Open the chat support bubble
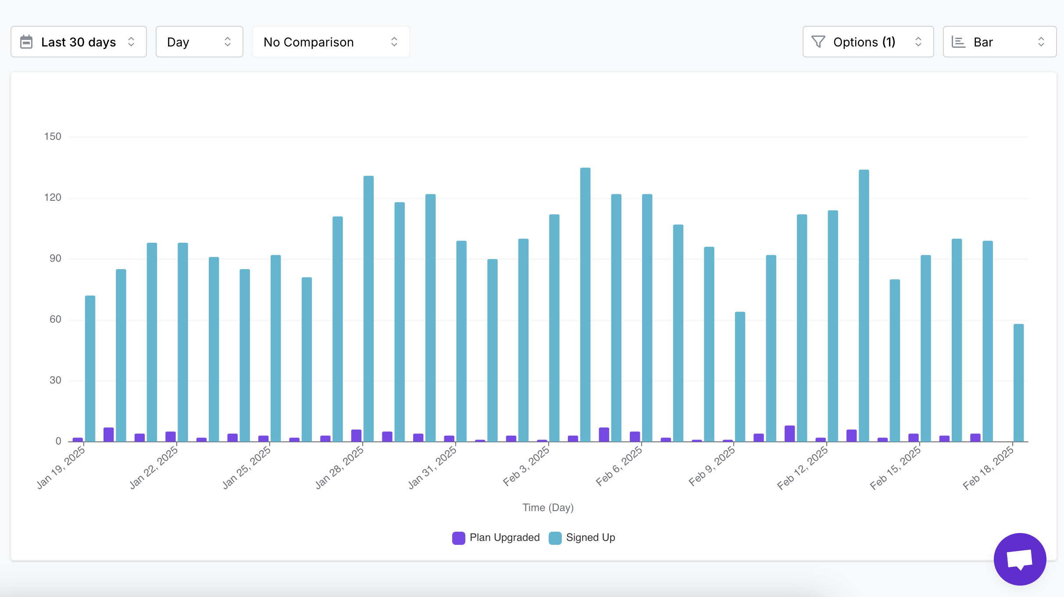The height and width of the screenshot is (597, 1064). click(x=1019, y=559)
